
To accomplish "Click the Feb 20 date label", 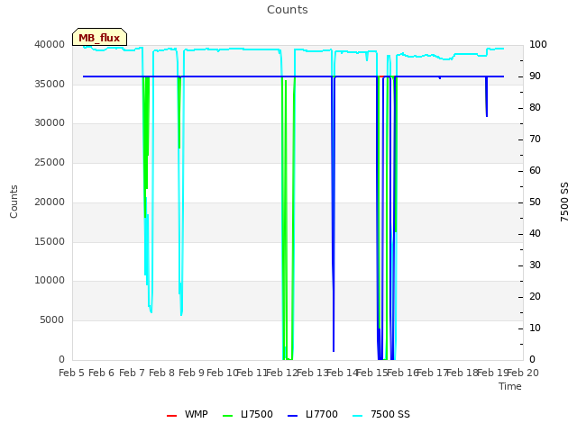I will click(x=523, y=373).
